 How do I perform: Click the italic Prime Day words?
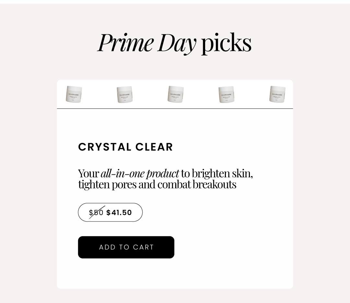(x=147, y=43)
